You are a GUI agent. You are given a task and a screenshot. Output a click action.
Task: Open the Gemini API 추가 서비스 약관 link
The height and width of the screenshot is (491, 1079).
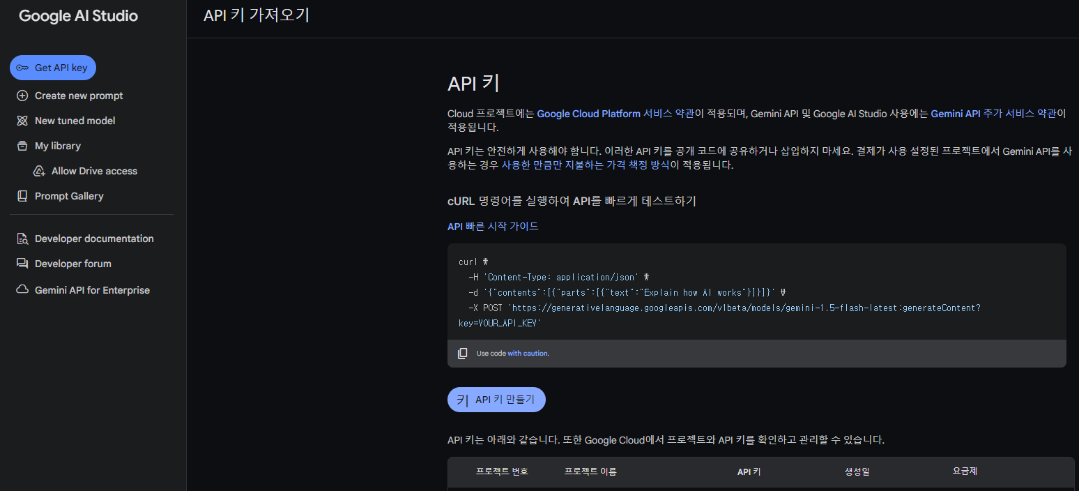(x=994, y=114)
